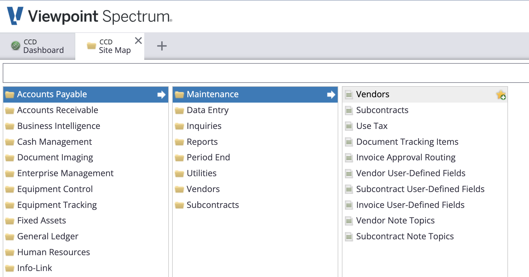Click folder icon beside Equipment Control
The height and width of the screenshot is (277, 529).
coord(10,190)
